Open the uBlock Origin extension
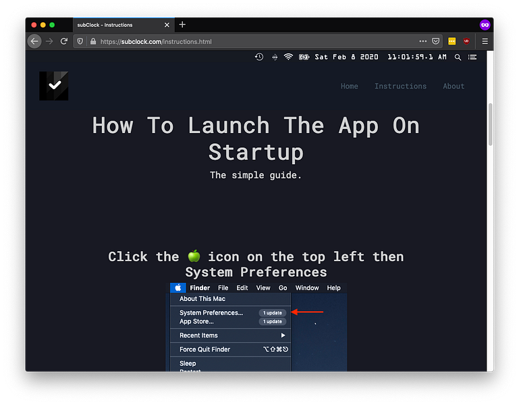 466,41
